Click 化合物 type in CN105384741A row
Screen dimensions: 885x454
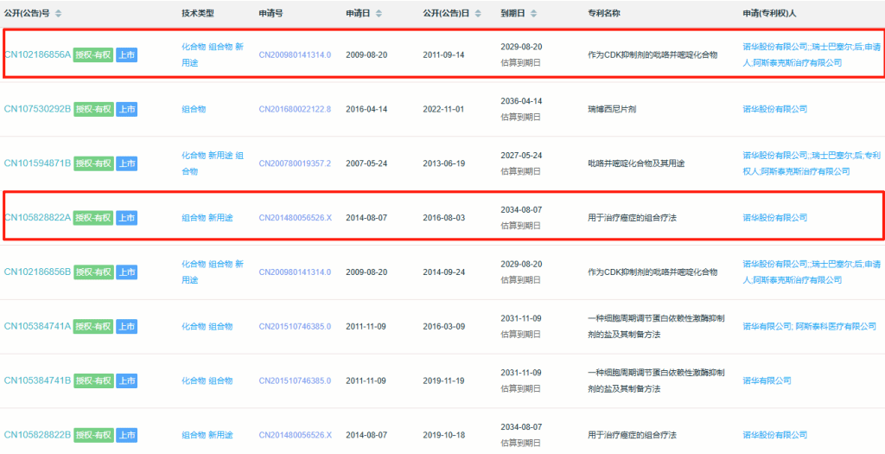click(x=194, y=326)
